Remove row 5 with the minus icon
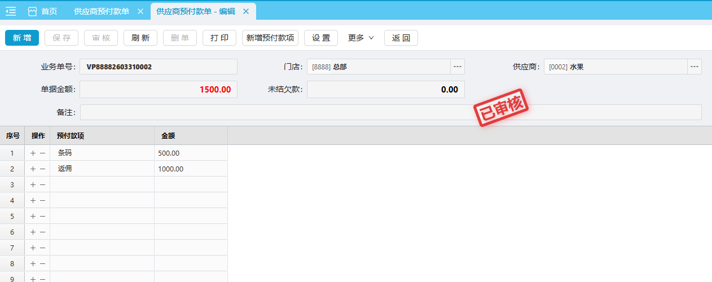Image resolution: width=712 pixels, height=282 pixels. [x=42, y=216]
